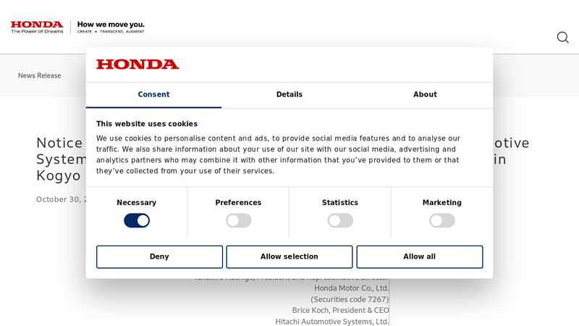
Task: Click the '(Securities code 7267)' text
Action: click(350, 299)
